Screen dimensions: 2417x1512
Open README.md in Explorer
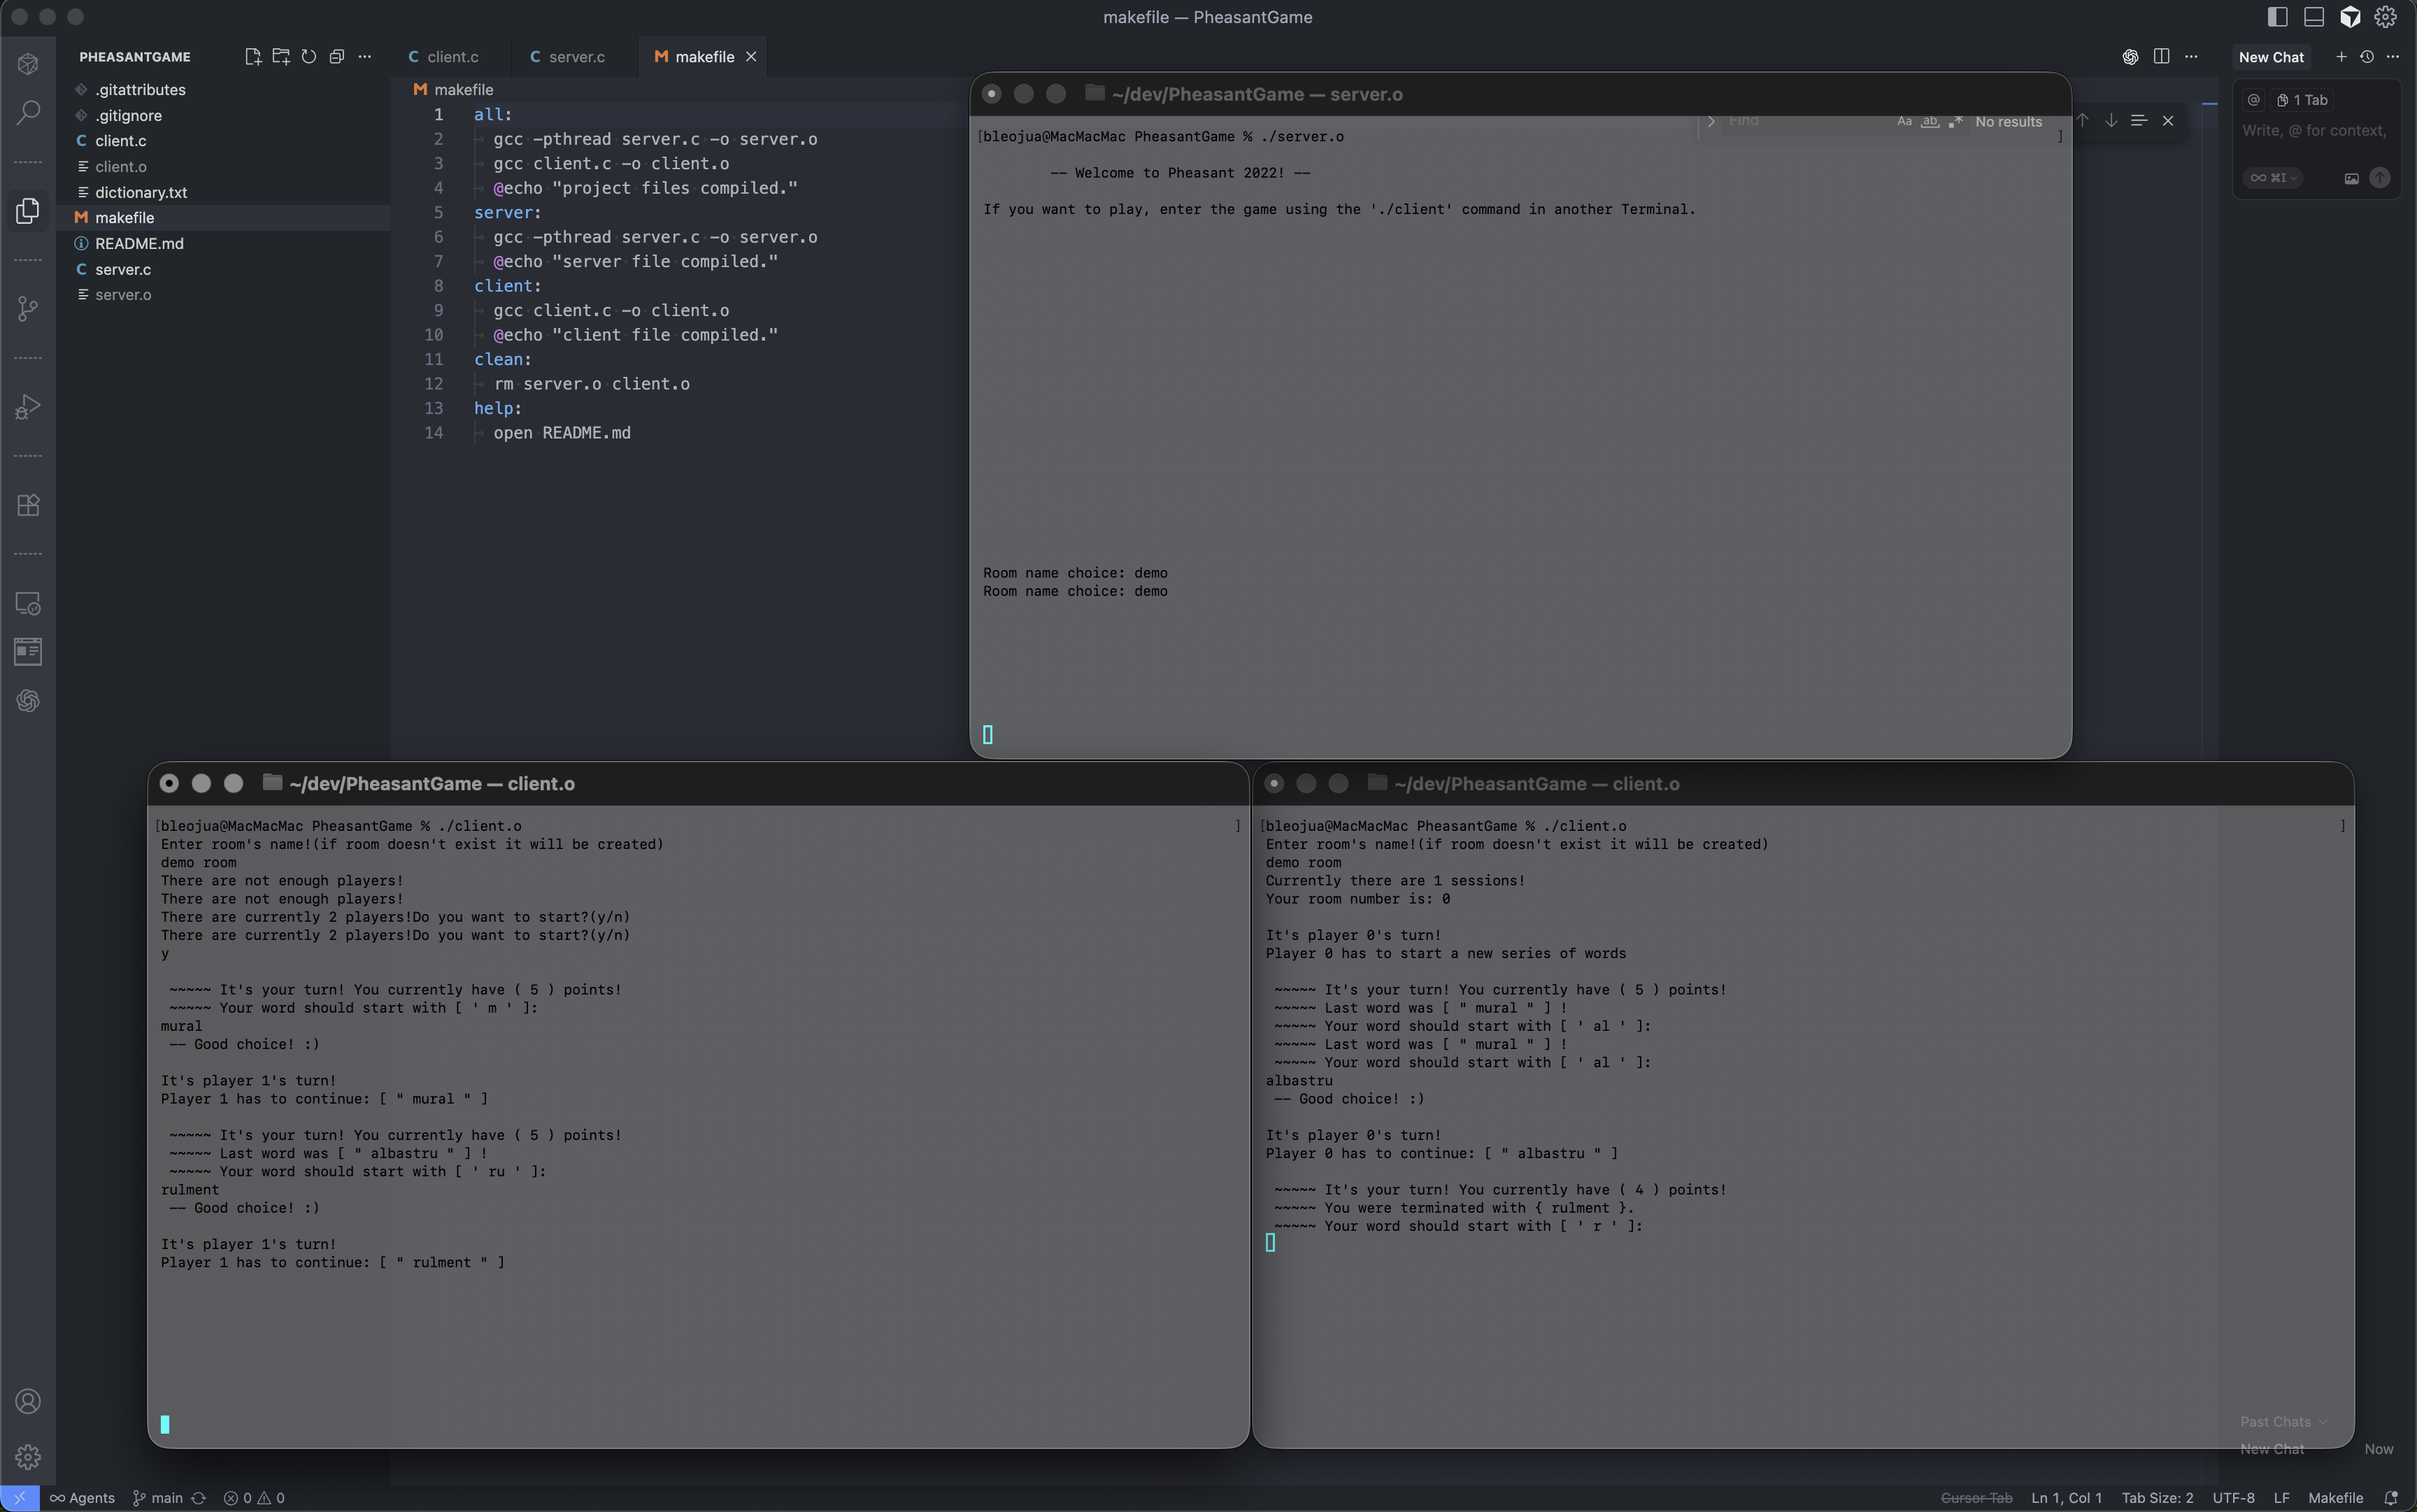[223, 243]
